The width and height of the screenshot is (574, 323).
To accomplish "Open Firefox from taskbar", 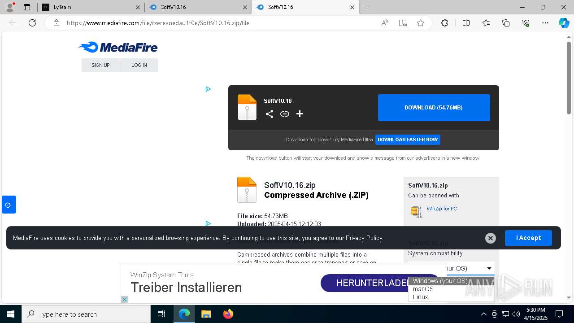I will tap(228, 314).
